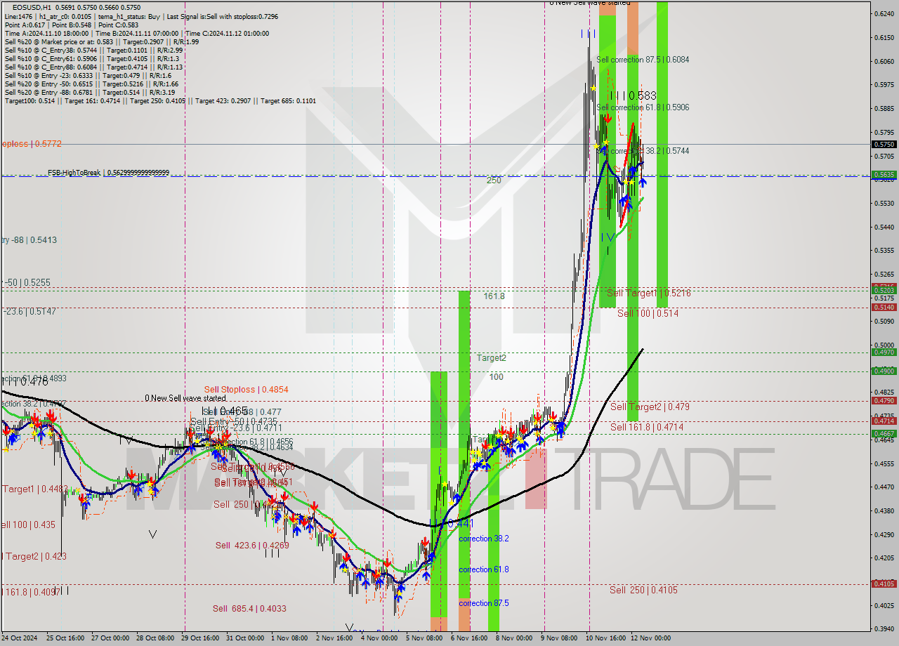This screenshot has height=646, width=899.
Task: Click the 'Sell Target2 | 0.479' label
Action: coord(650,407)
